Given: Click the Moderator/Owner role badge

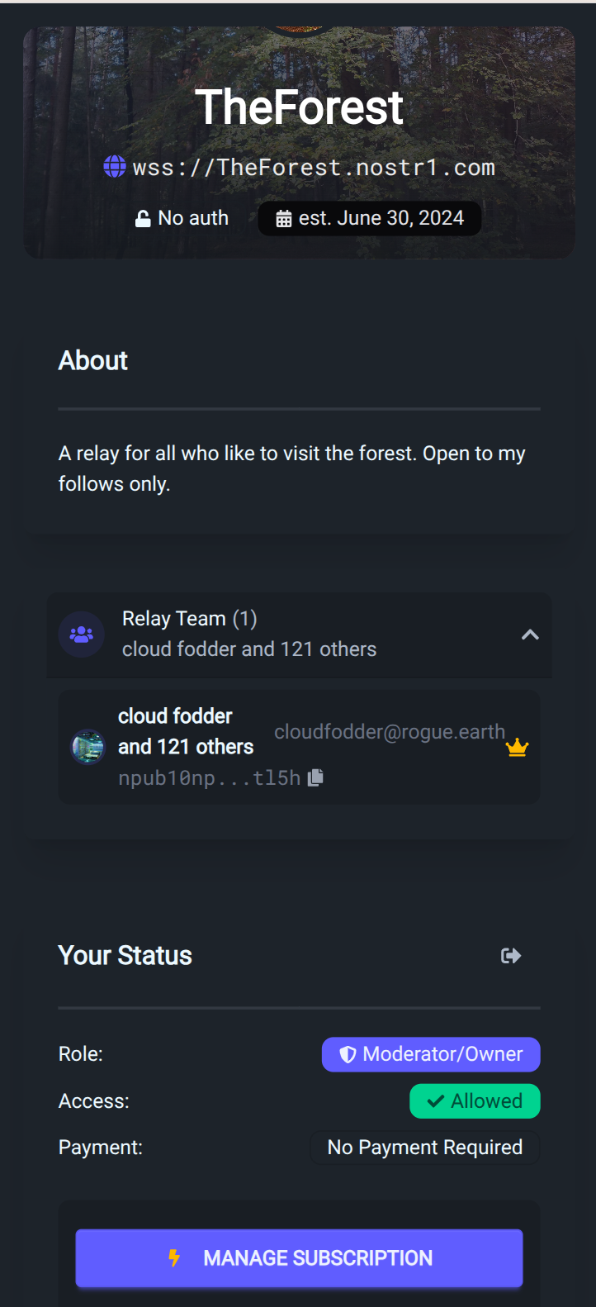Looking at the screenshot, I should pos(431,1055).
